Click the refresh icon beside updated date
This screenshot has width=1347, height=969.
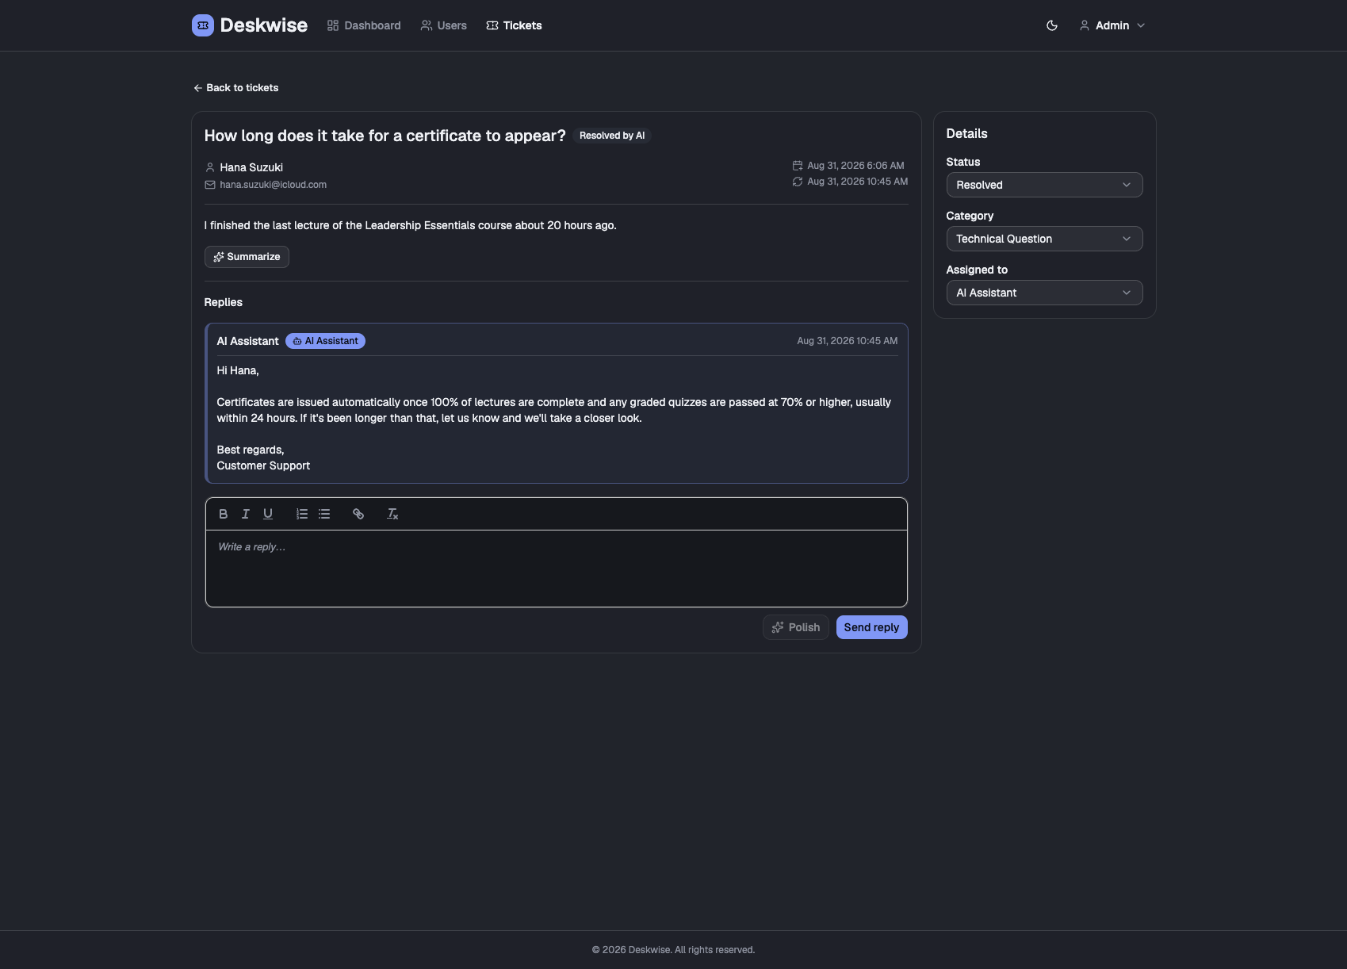coord(798,182)
